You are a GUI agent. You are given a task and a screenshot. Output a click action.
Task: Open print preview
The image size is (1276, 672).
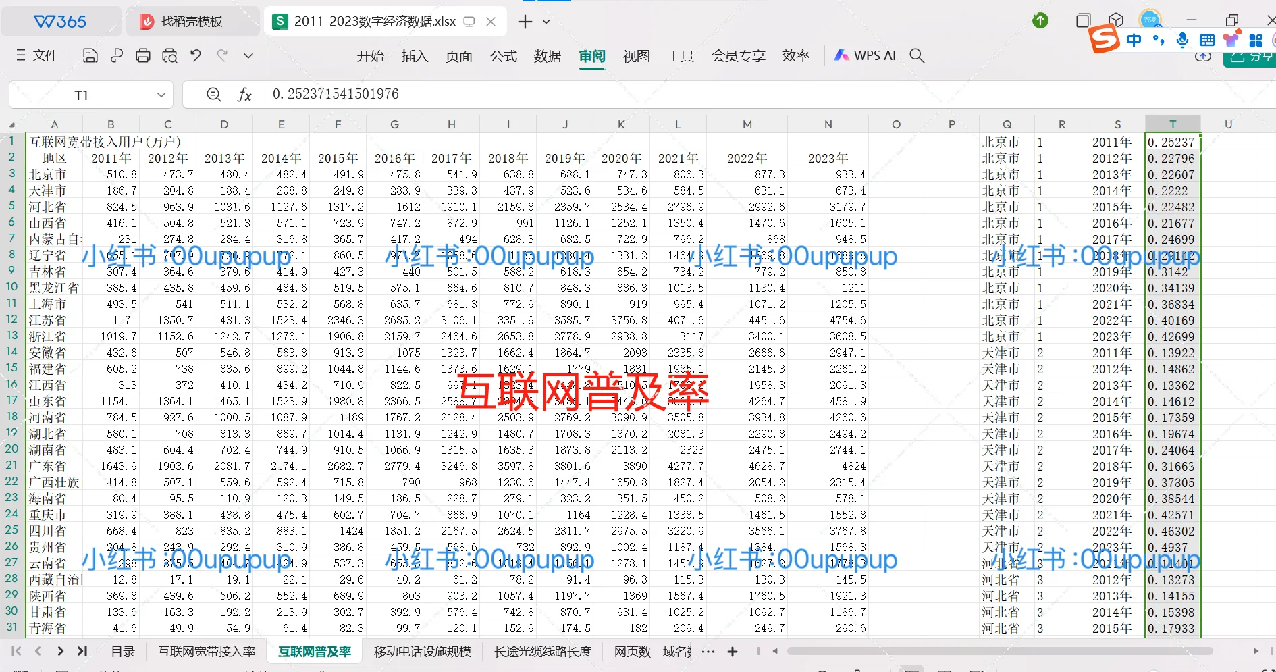click(x=169, y=55)
